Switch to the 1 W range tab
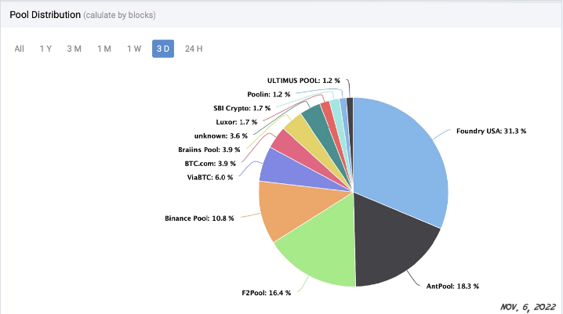563x314 pixels. (134, 49)
